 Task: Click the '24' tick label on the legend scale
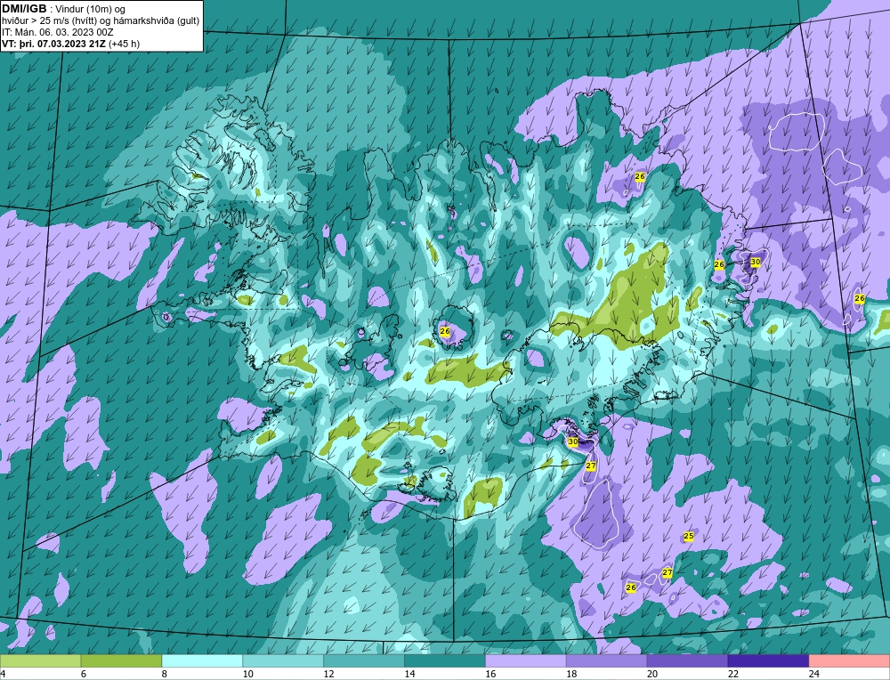click(814, 674)
